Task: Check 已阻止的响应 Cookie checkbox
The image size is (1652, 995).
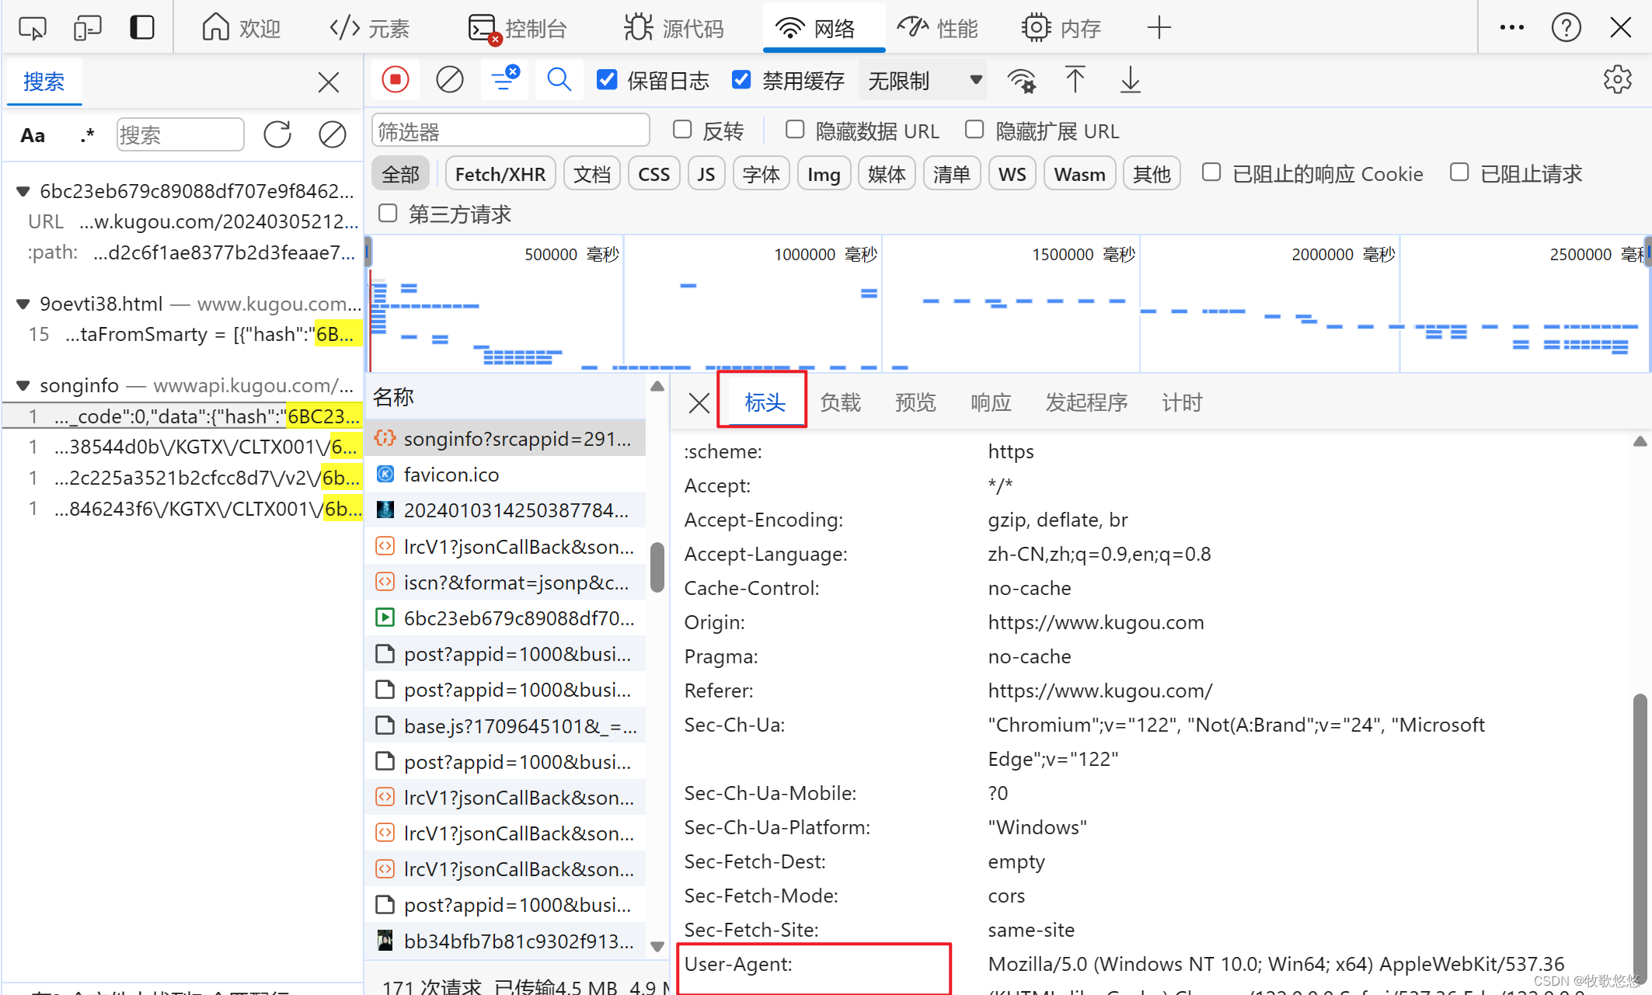Action: tap(1211, 172)
